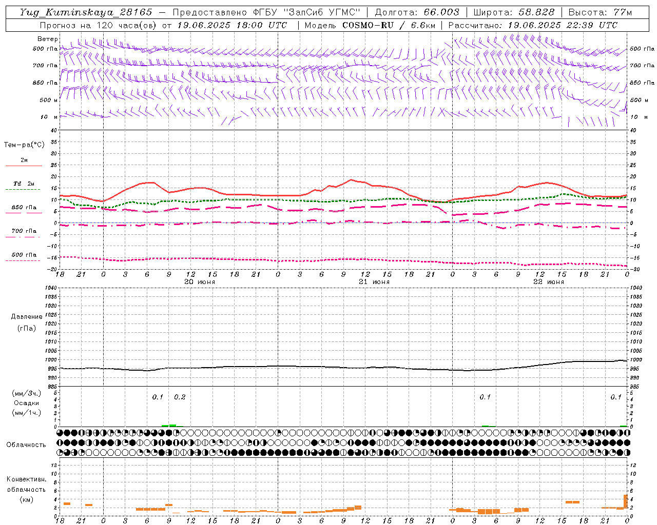Click the Долгота: 66.003 header field
Screen dimensions: 657x525
click(x=417, y=12)
